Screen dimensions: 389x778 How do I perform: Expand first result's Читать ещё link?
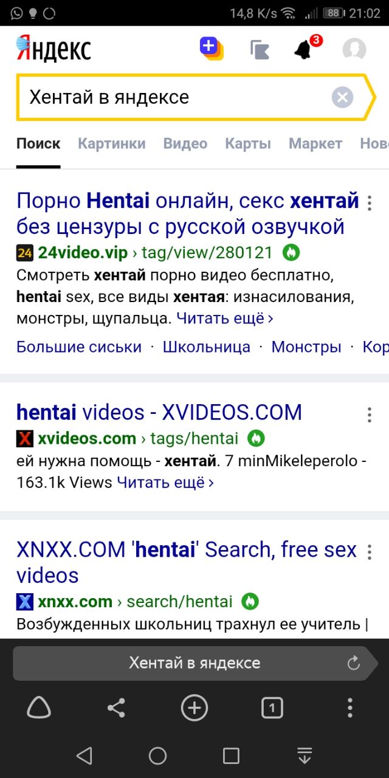click(225, 318)
